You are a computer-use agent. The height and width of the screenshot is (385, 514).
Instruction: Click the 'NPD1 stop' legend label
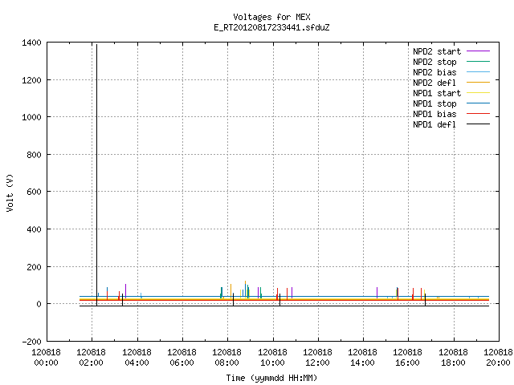click(434, 103)
